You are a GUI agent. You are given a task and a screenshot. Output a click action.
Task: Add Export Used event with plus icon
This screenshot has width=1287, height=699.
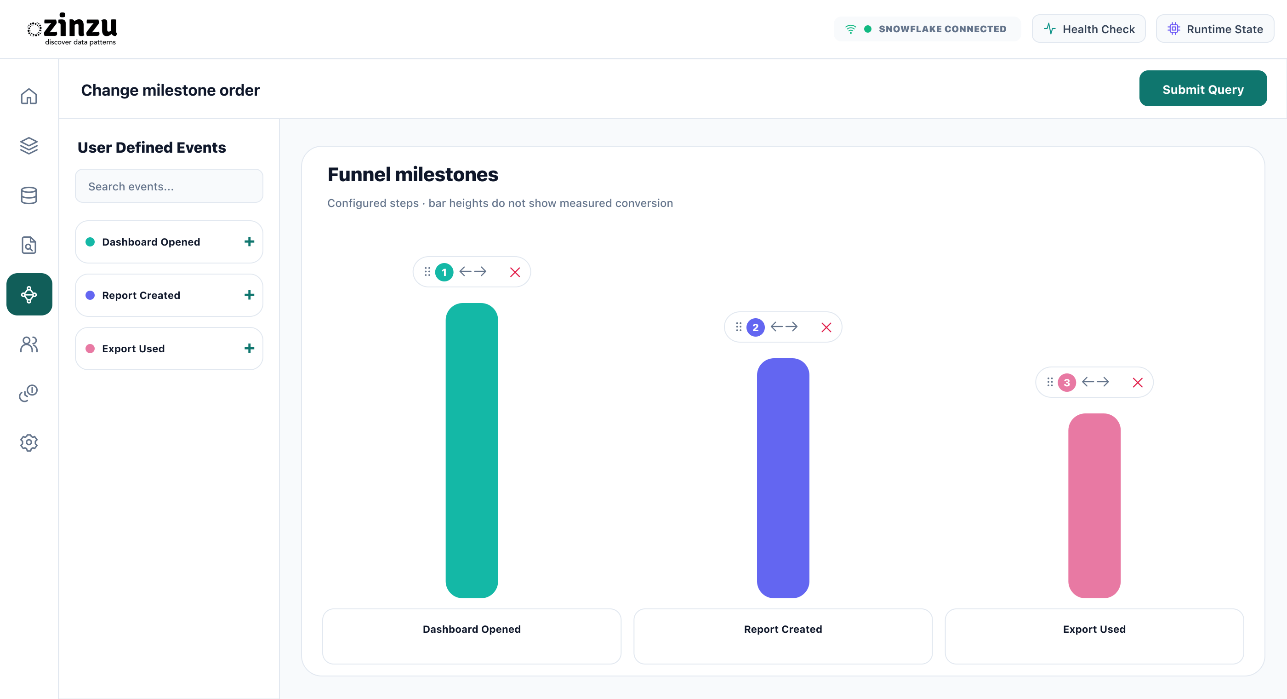(249, 349)
